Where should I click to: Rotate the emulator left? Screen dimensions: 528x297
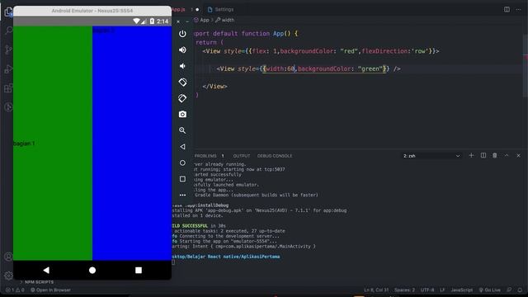coord(182,82)
